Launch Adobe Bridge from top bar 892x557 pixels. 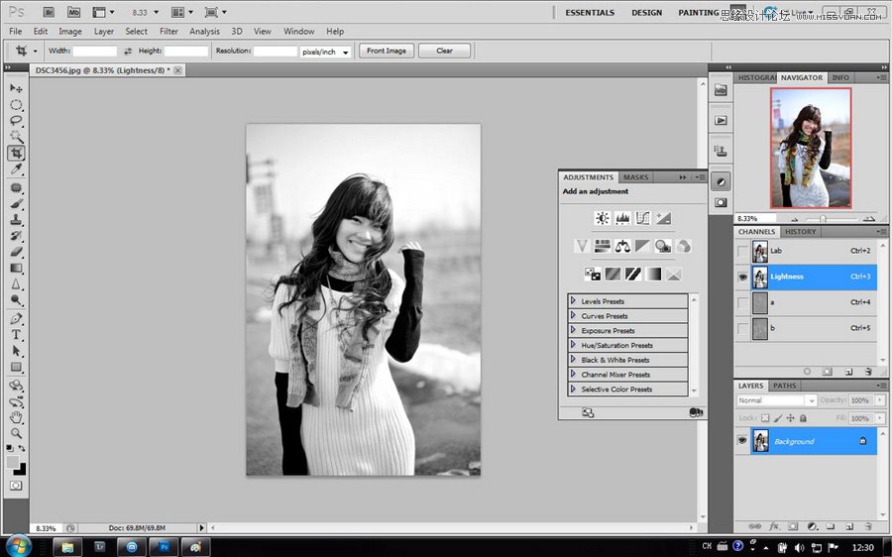[48, 13]
